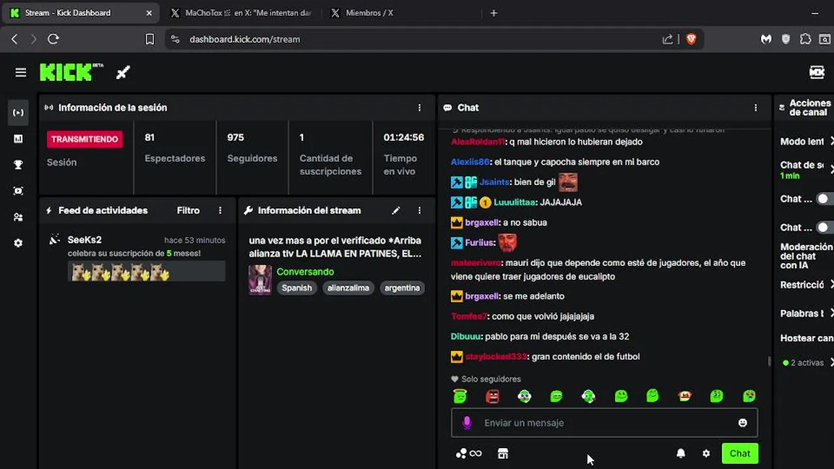
Task: Click the browser bookmark icon
Action: [x=149, y=39]
